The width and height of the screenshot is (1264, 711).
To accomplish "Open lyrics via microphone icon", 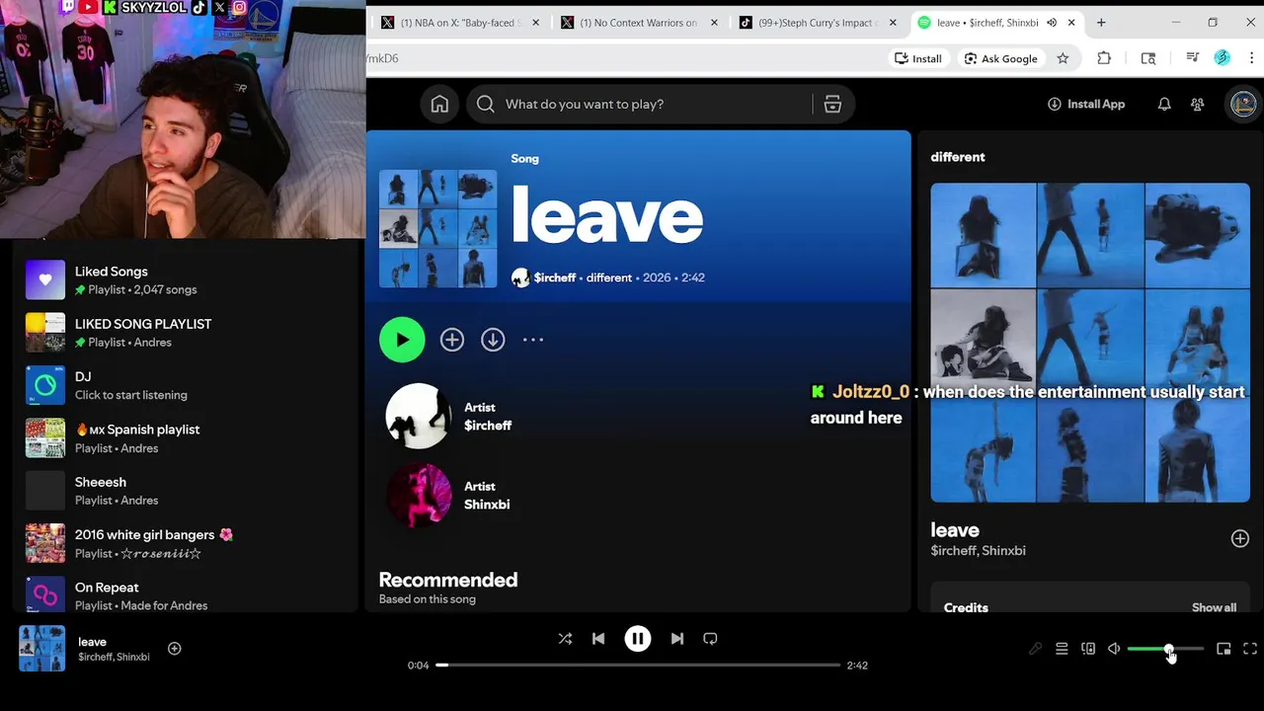I will [x=1035, y=649].
